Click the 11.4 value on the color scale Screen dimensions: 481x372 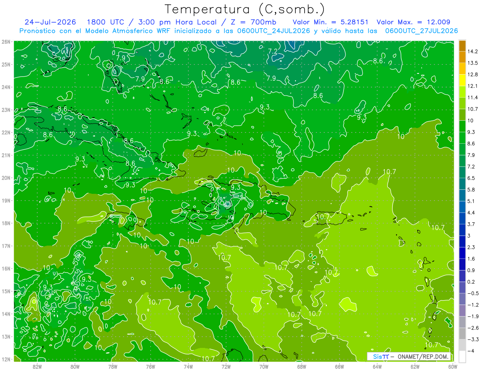473,98
